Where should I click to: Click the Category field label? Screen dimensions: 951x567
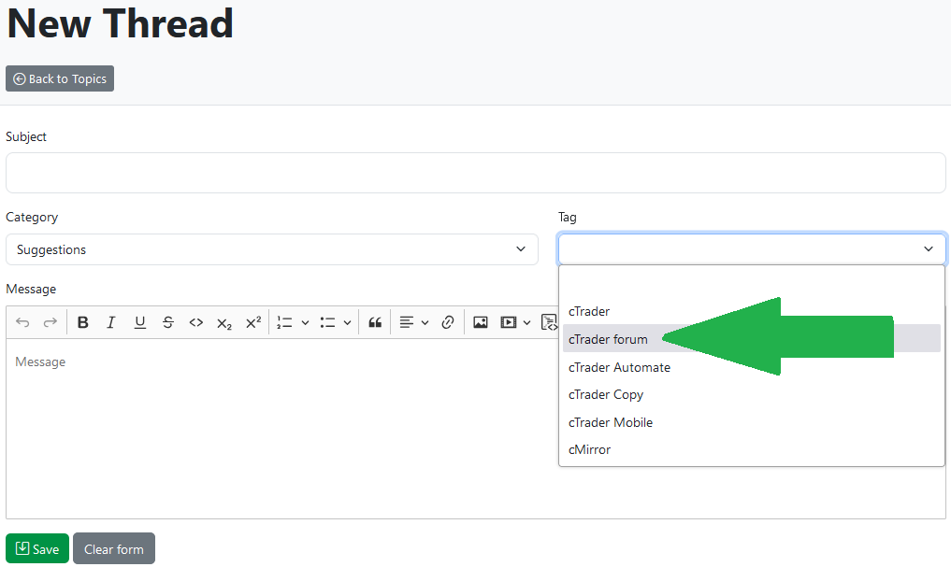pos(32,218)
